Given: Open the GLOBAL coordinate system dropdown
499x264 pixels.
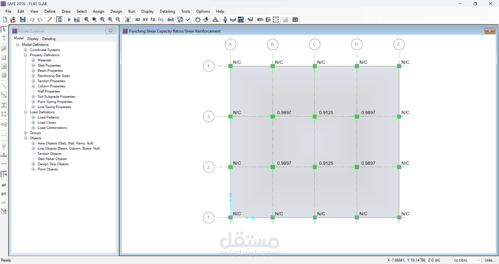Looking at the screenshot, I should click(467, 260).
